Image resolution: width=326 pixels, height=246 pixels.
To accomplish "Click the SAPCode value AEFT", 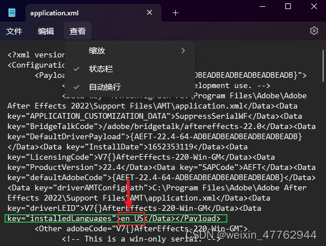I will pos(252,167).
